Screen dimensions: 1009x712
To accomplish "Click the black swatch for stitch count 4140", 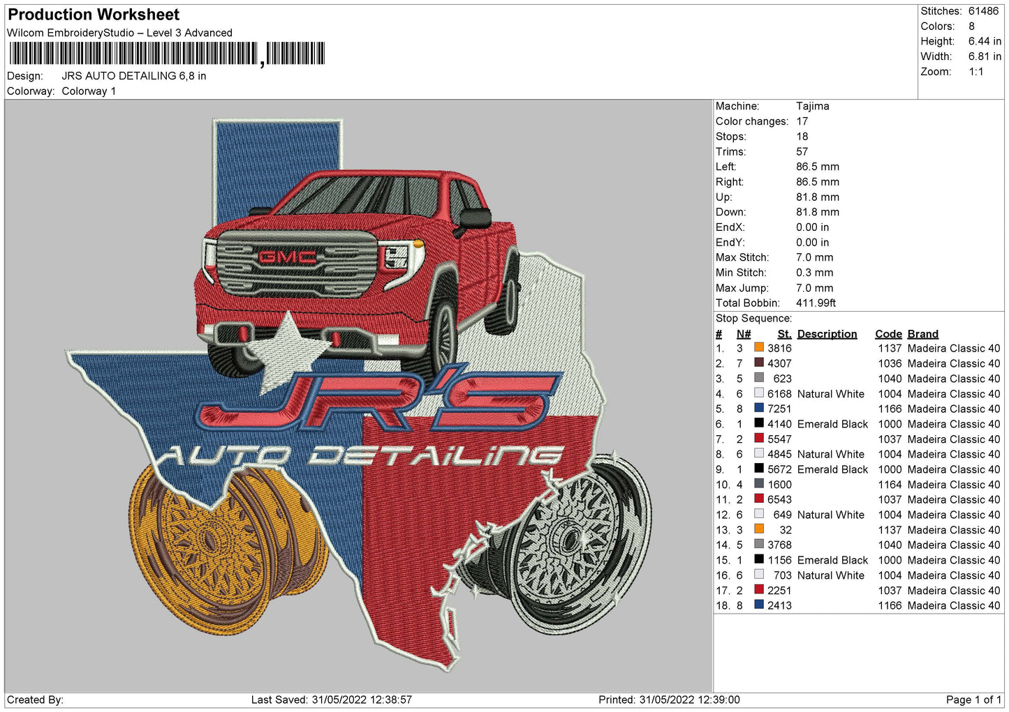I will click(x=759, y=423).
